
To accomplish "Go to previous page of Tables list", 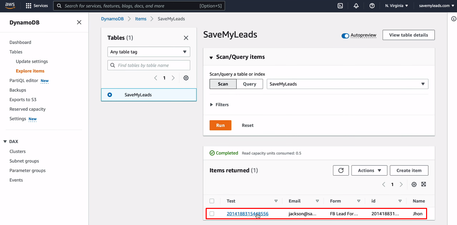I will pos(156,78).
